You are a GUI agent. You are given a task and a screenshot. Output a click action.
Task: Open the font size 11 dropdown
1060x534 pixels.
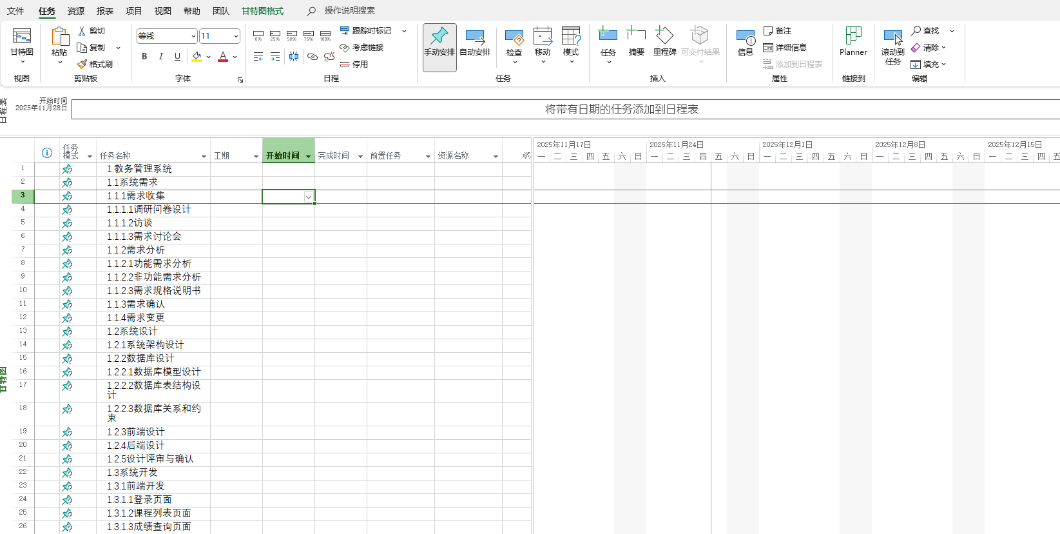(x=236, y=36)
